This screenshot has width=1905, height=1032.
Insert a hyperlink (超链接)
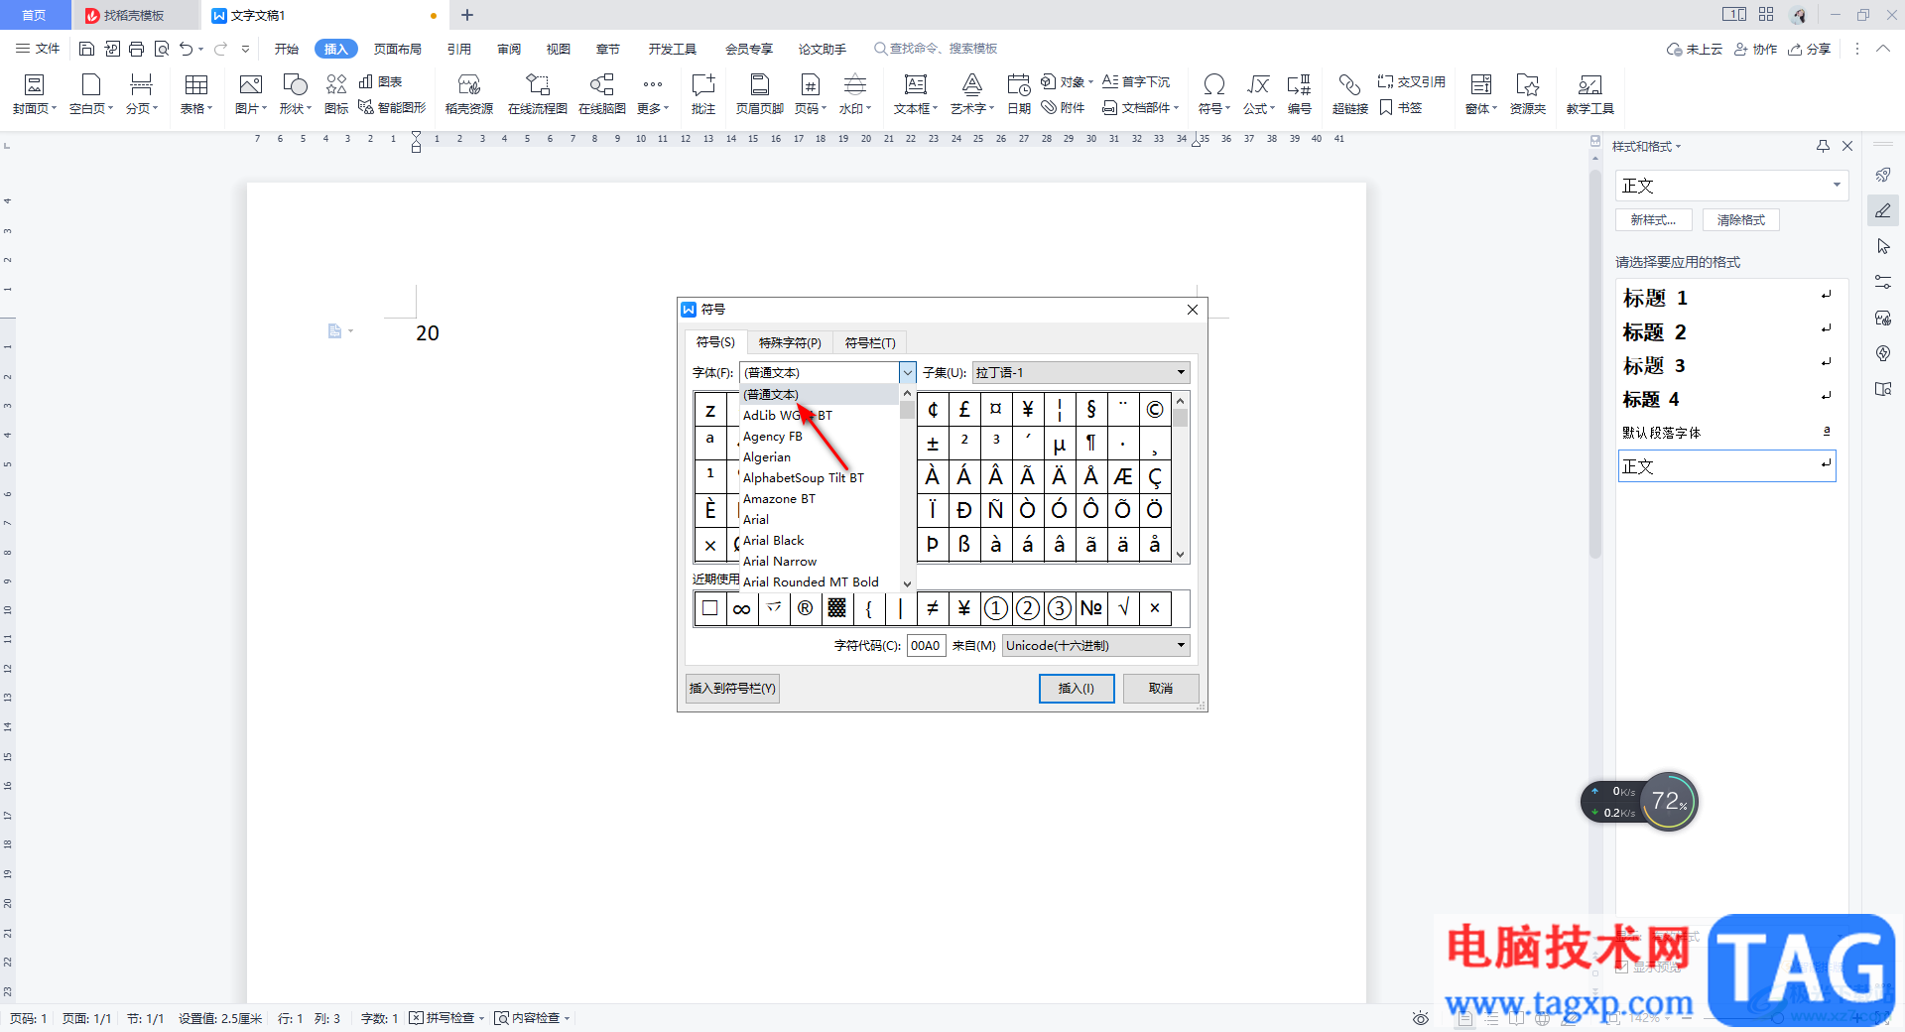coord(1349,94)
